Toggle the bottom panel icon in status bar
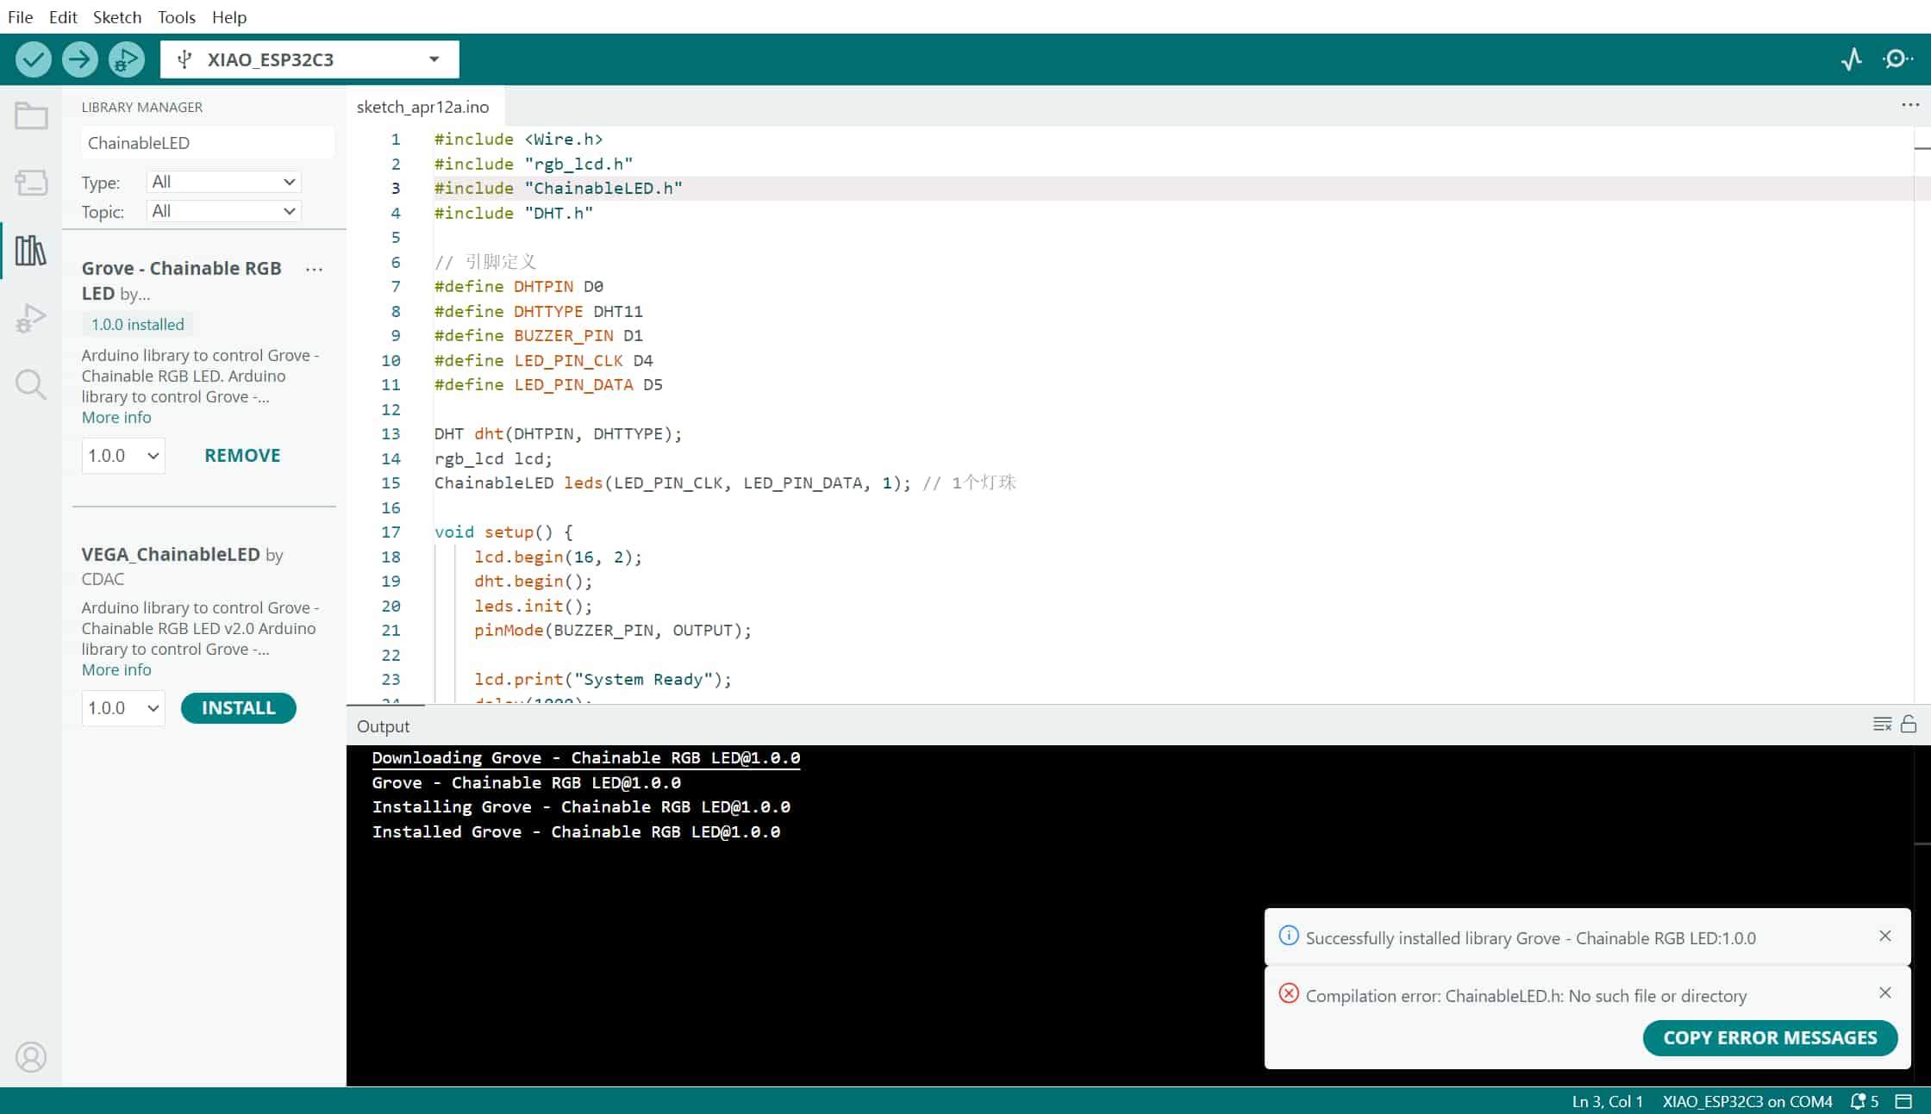 coord(1904,1101)
